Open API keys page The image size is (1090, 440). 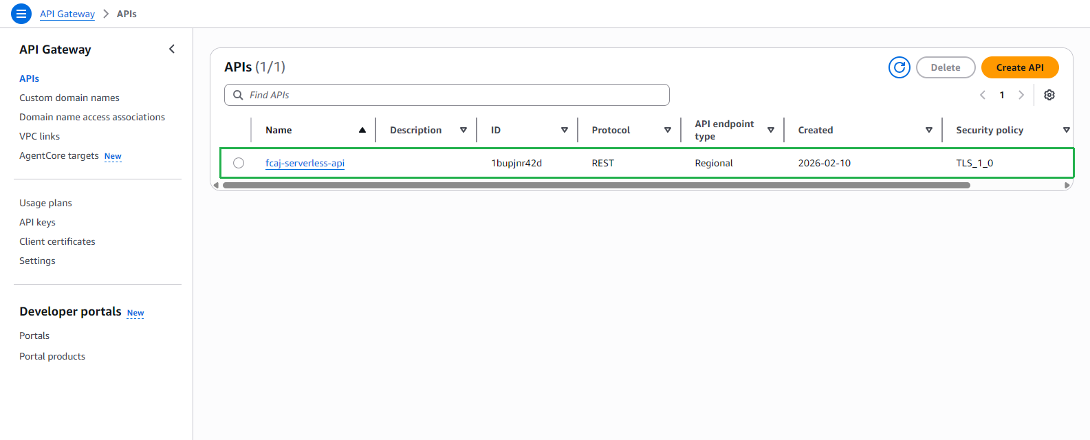click(37, 222)
